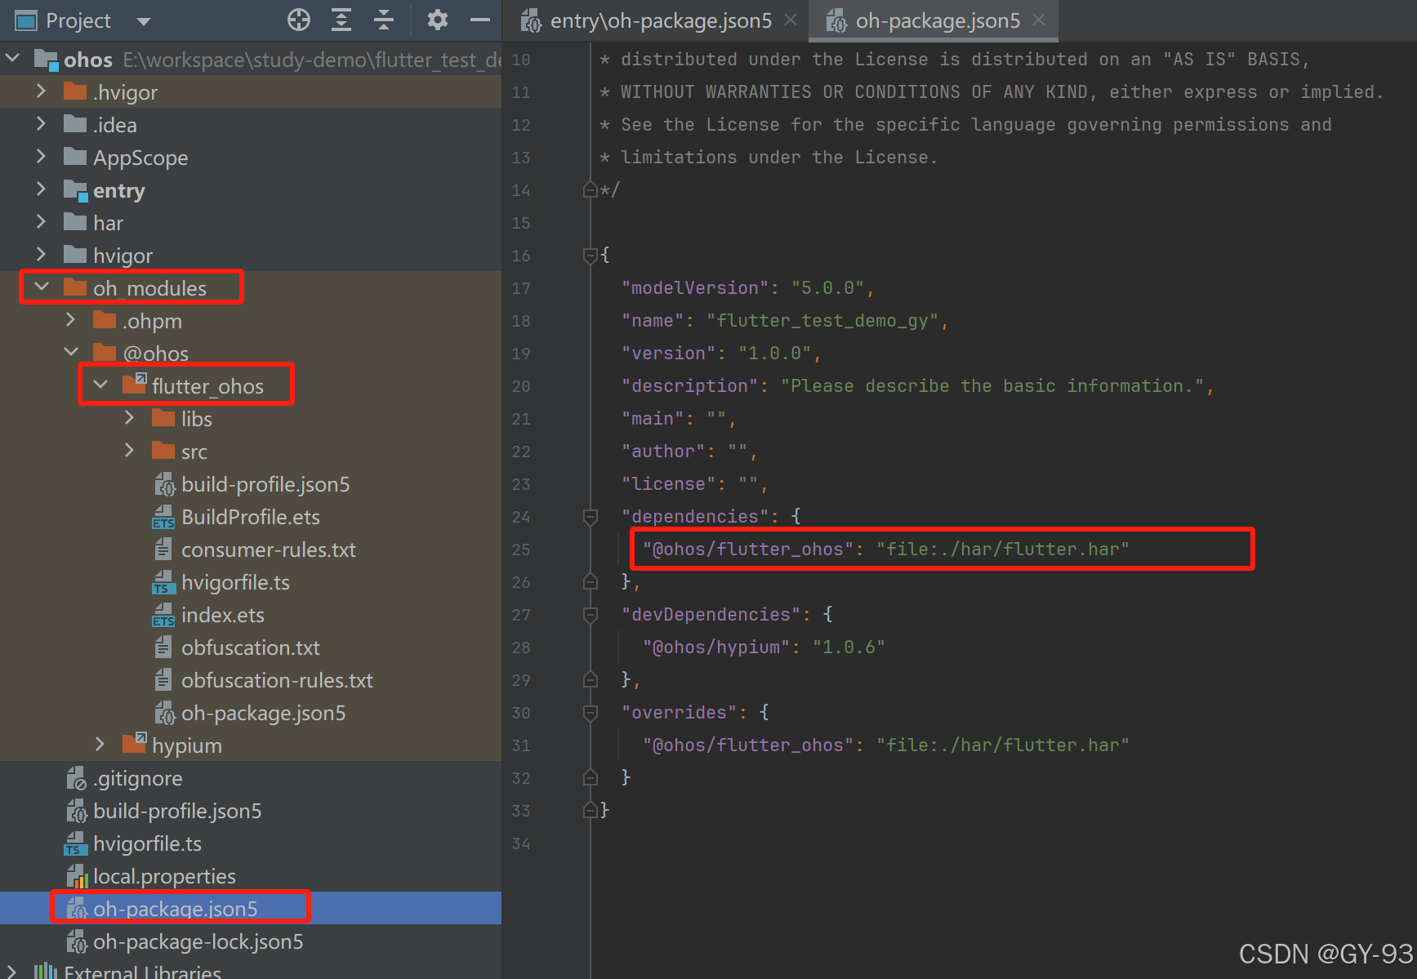Open the .gitignore file
This screenshot has height=979, width=1417.
(x=137, y=778)
